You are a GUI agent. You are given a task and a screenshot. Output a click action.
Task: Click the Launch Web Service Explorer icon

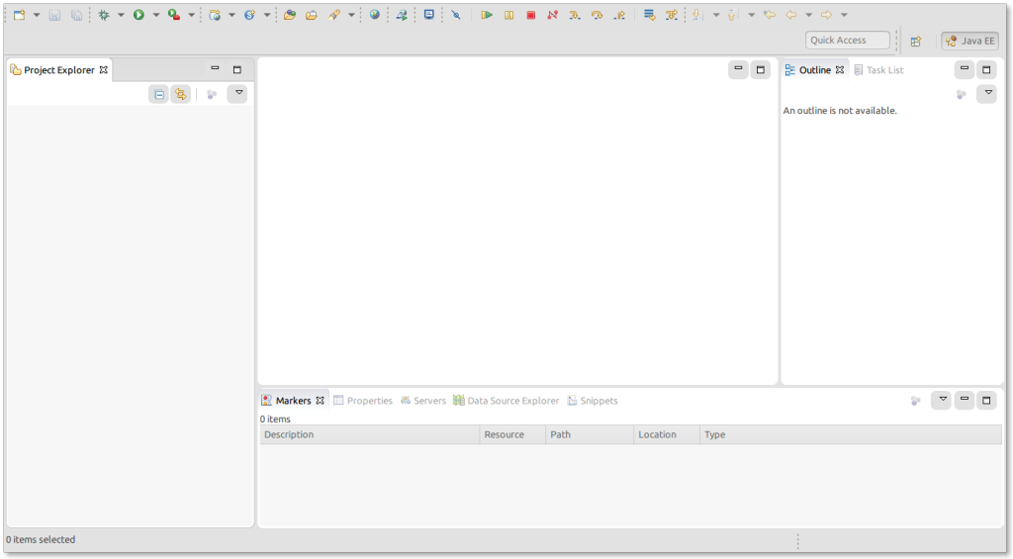402,15
